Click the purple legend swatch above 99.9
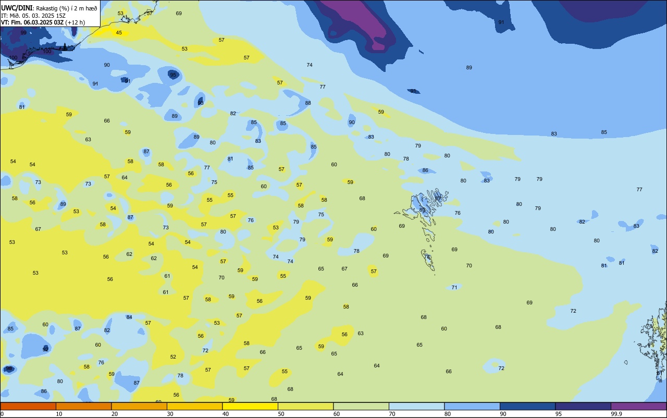 [638, 406]
